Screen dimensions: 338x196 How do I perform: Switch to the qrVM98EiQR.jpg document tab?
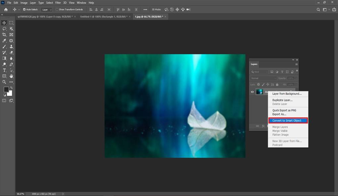point(45,16)
